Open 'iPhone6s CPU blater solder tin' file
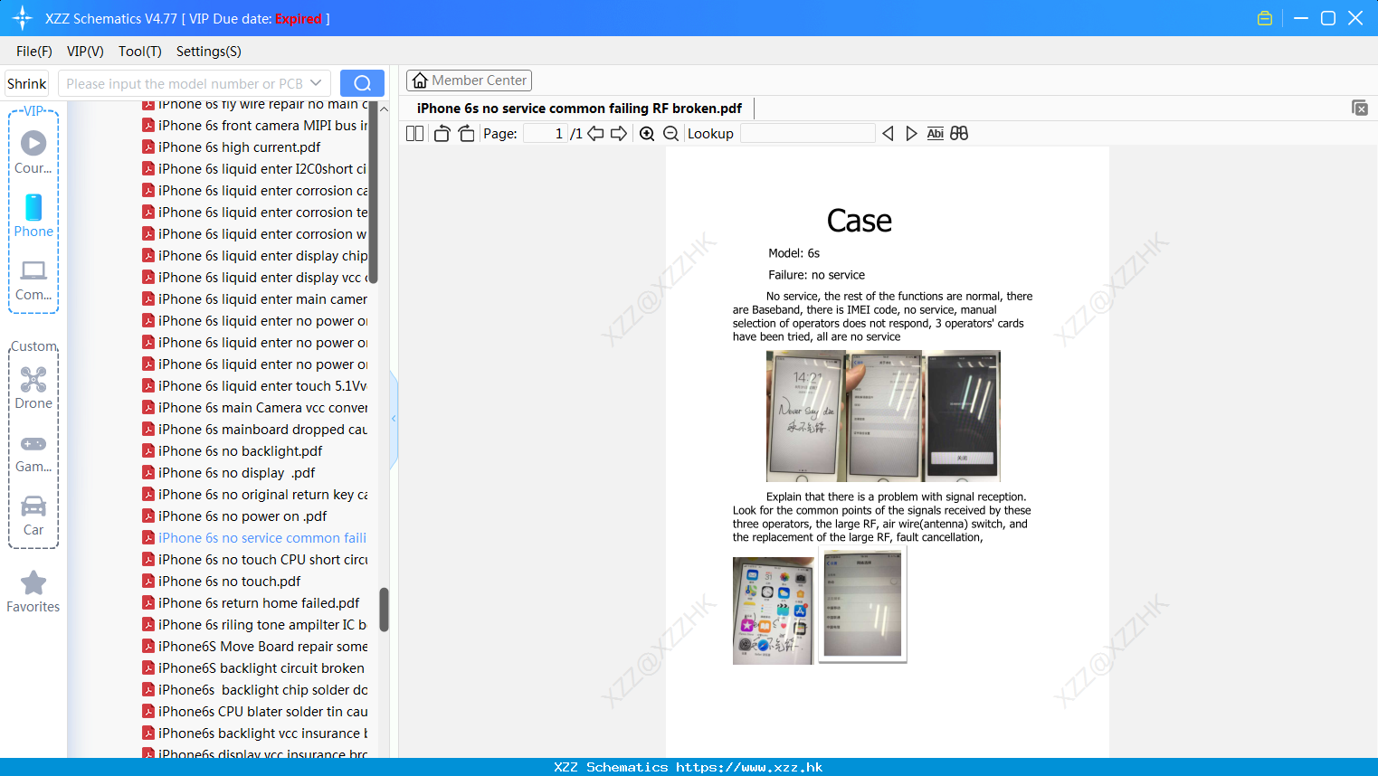The width and height of the screenshot is (1378, 776). 255,712
